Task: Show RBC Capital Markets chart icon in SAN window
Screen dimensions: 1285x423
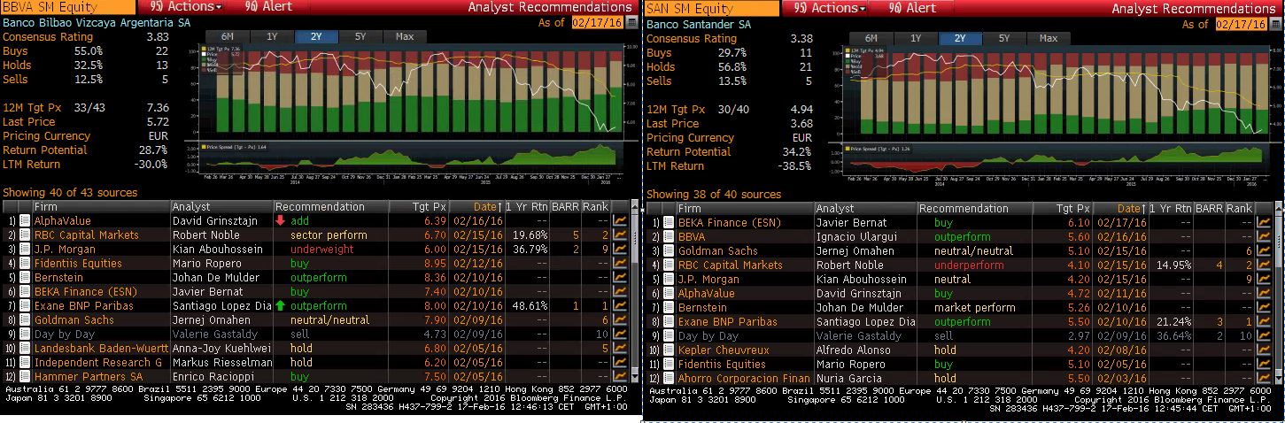Action: coord(1264,265)
